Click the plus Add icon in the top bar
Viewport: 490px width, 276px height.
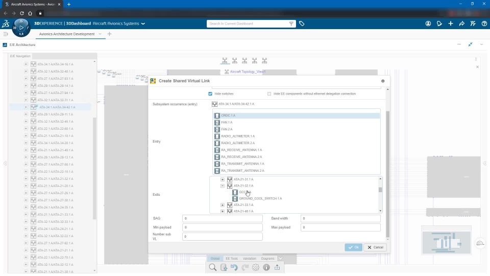[x=450, y=24]
